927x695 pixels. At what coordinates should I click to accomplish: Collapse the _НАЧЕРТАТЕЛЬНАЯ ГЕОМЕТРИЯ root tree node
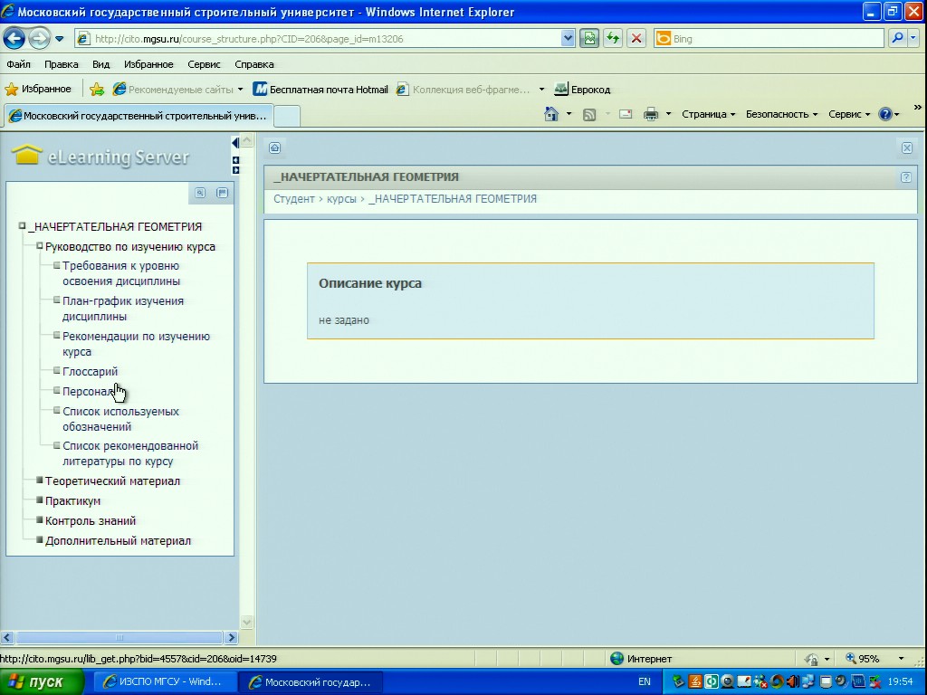tap(23, 225)
